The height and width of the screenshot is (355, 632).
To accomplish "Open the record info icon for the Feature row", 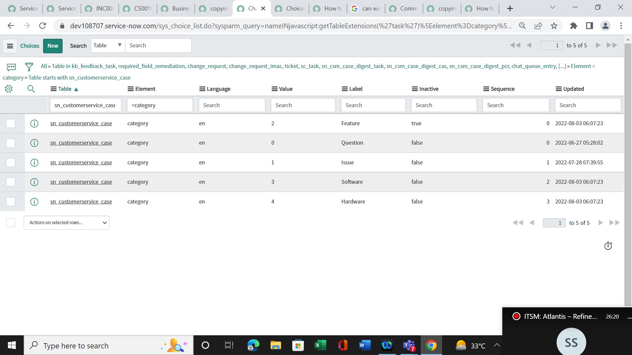I will 34,123.
